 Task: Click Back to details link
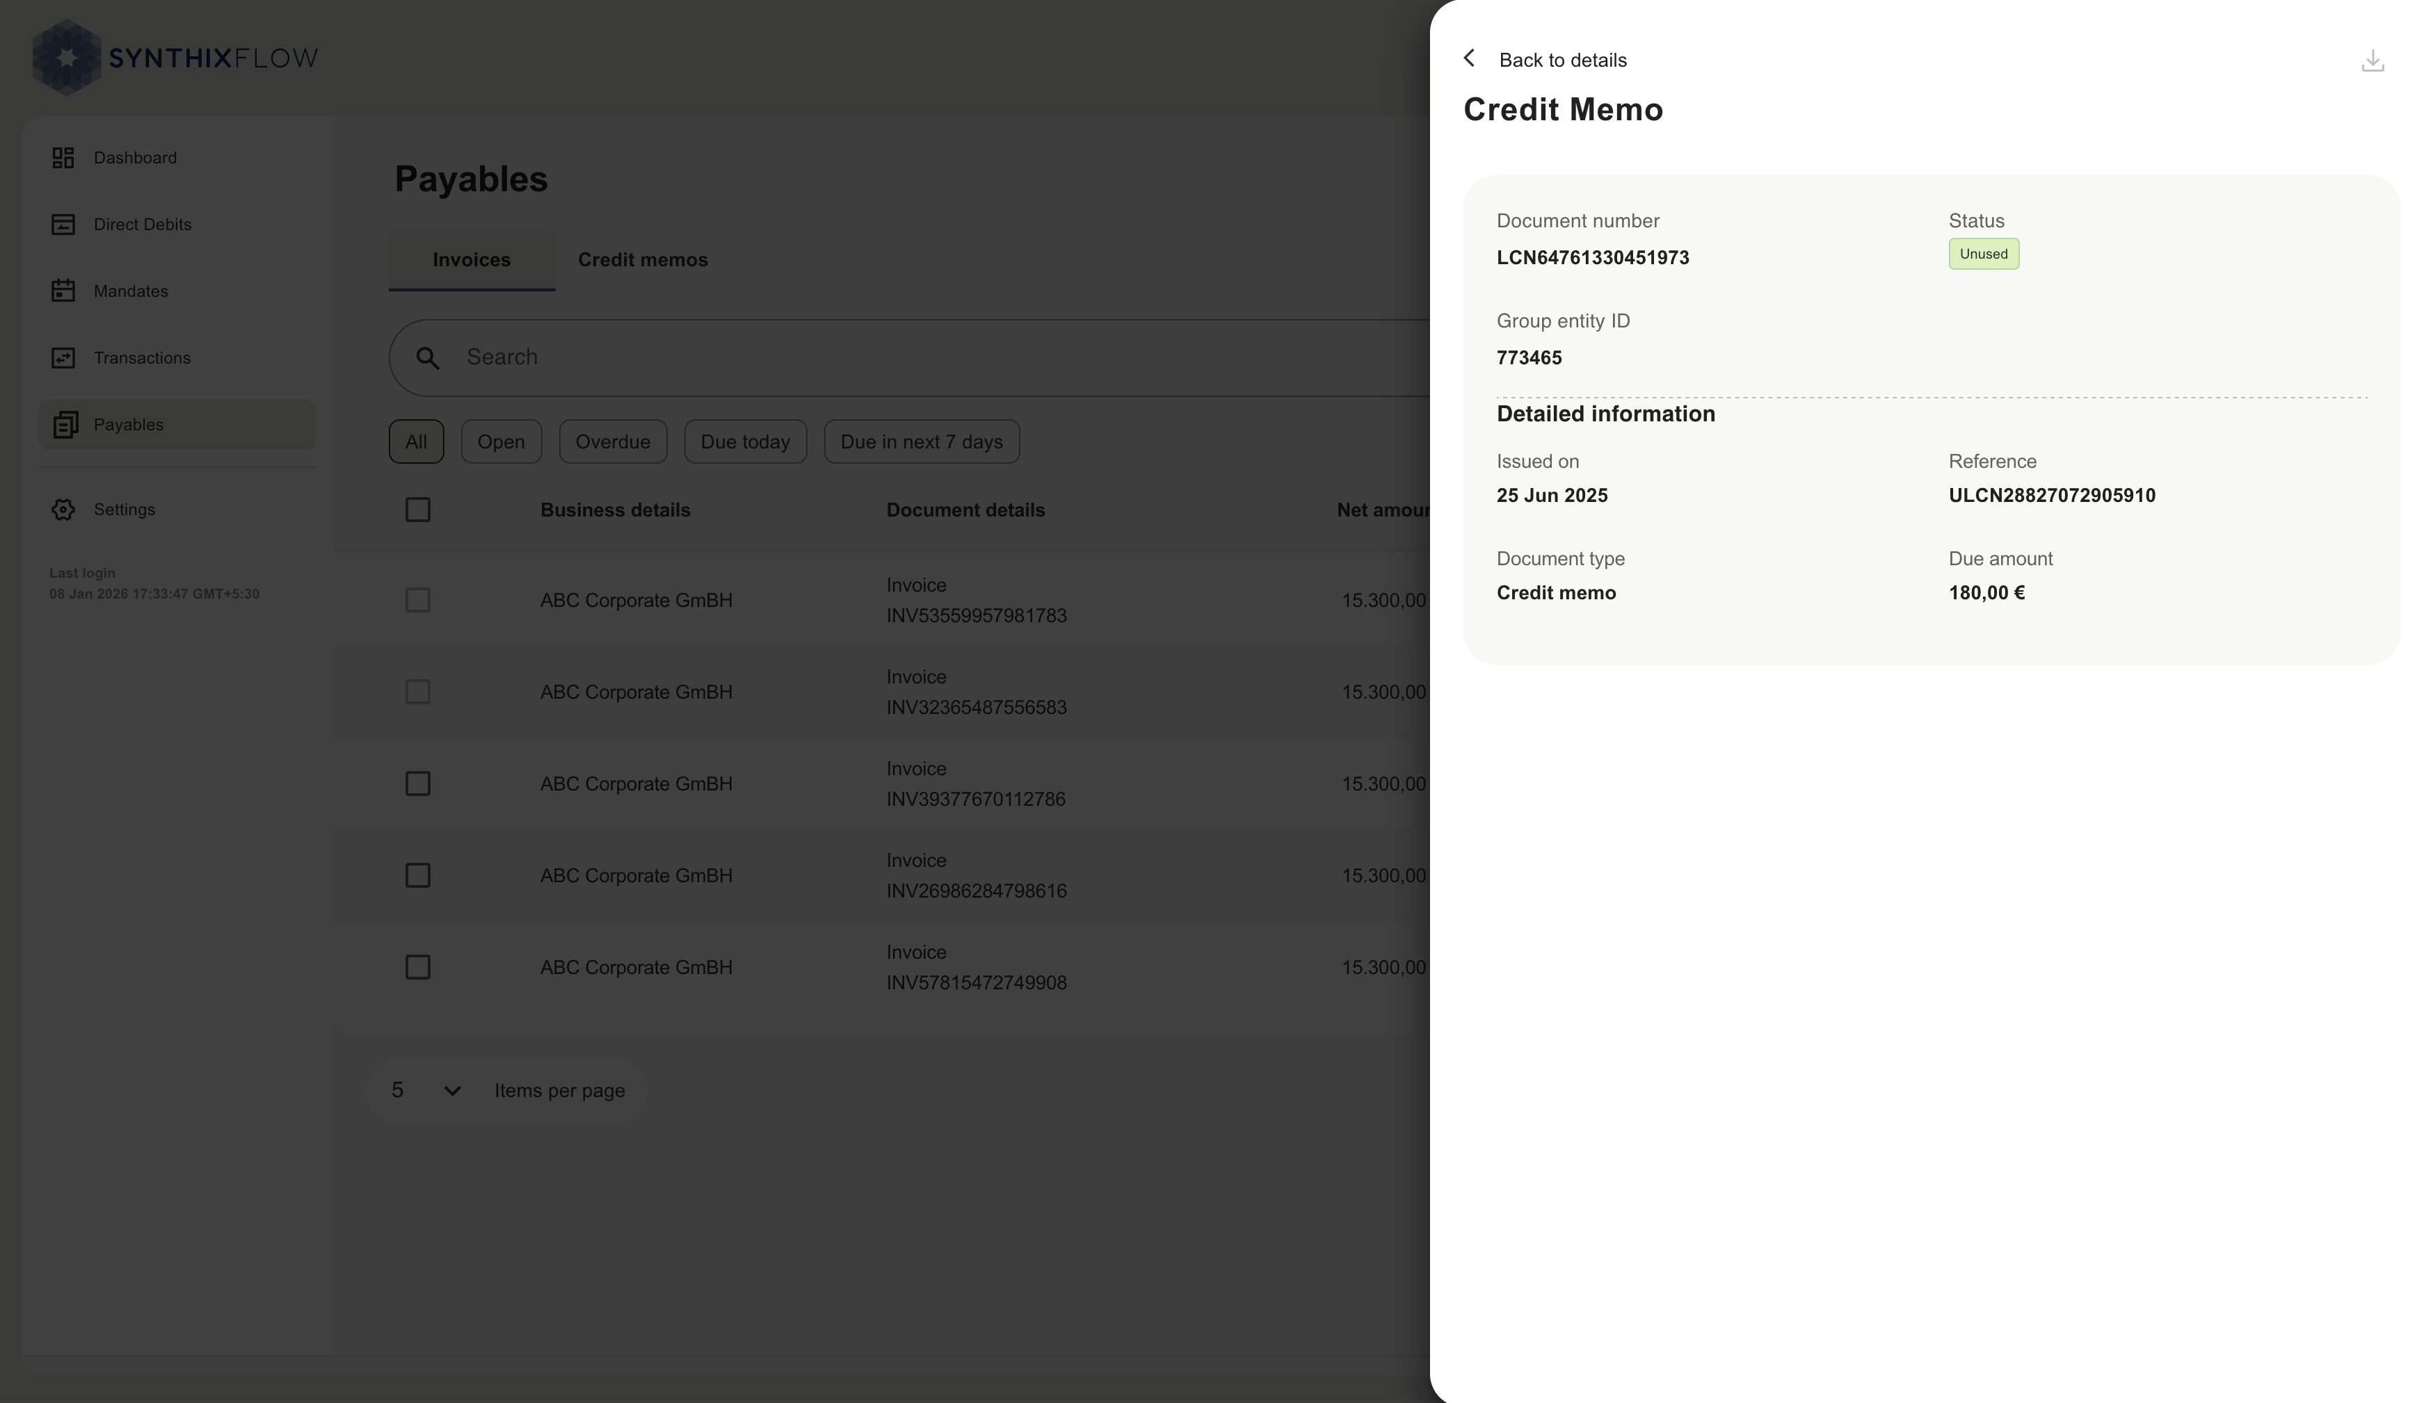(1563, 60)
